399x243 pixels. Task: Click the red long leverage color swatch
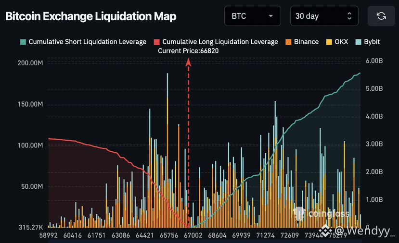[156, 42]
